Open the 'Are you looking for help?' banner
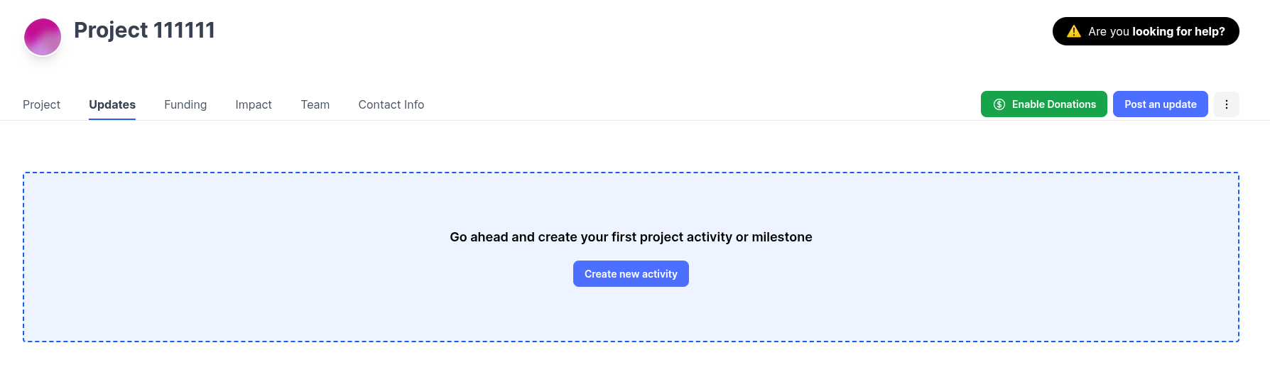This screenshot has width=1270, height=382. [1145, 31]
